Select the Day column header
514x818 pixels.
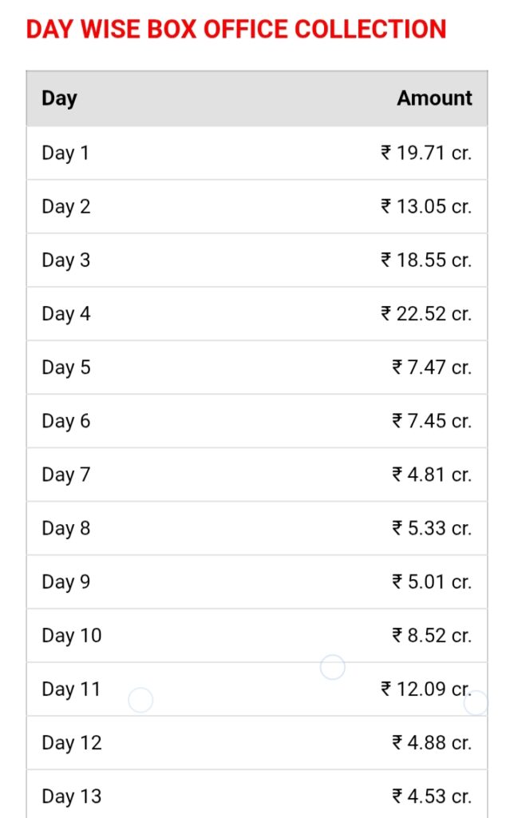point(59,98)
